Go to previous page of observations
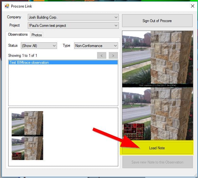Image resolution: width=198 pixels, height=178 pixels. tap(102, 56)
